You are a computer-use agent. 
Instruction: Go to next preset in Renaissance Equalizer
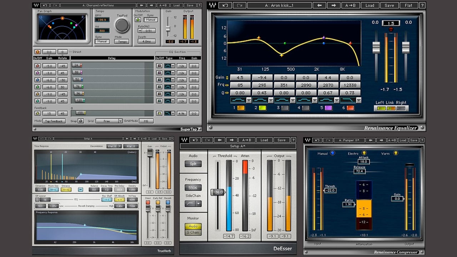[x=333, y=5]
